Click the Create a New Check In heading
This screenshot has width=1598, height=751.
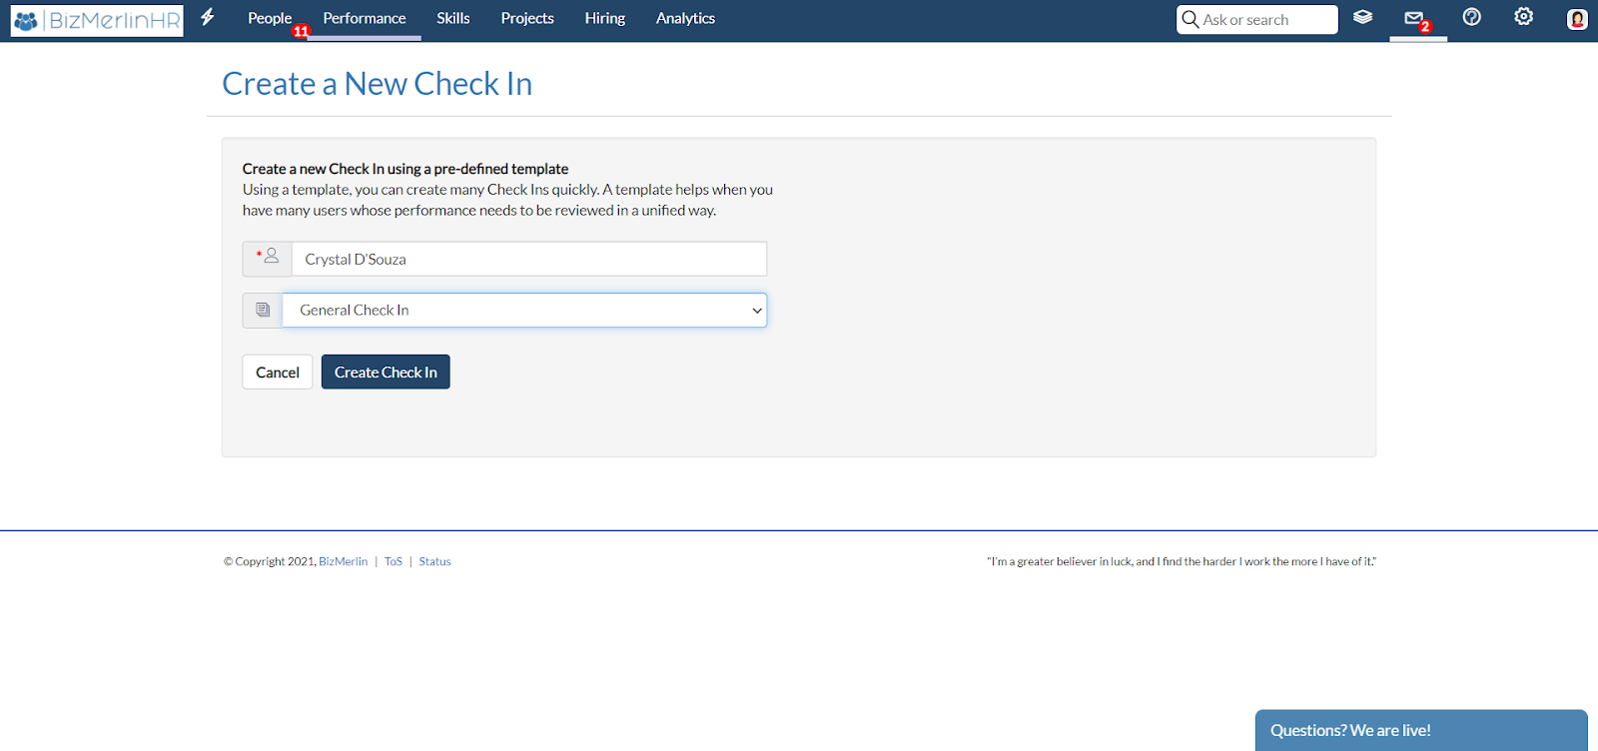[377, 84]
